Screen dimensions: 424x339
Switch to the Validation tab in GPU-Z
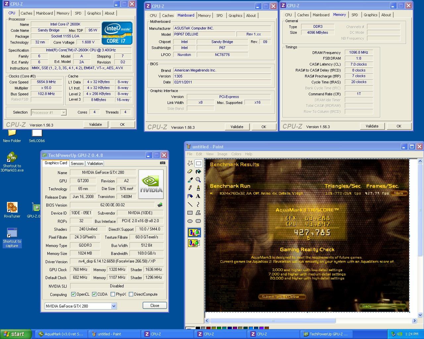[x=95, y=164]
